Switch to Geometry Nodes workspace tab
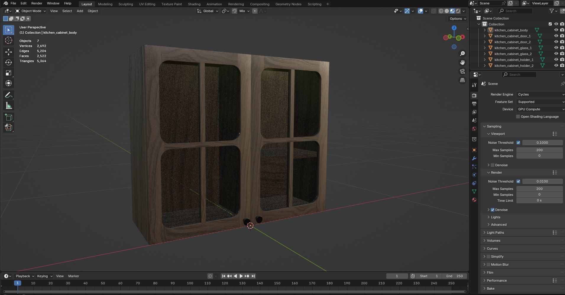The image size is (565, 295). pyautogui.click(x=288, y=4)
